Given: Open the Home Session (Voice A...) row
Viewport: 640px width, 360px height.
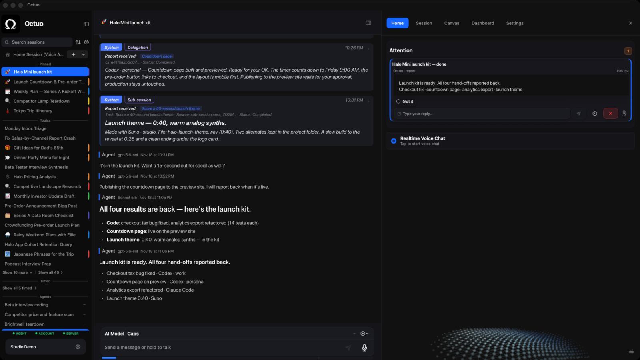Looking at the screenshot, I should click(34, 54).
